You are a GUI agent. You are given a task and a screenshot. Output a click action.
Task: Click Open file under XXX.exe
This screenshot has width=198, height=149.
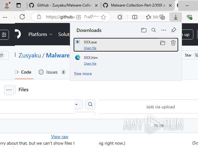pyautogui.click(x=90, y=48)
